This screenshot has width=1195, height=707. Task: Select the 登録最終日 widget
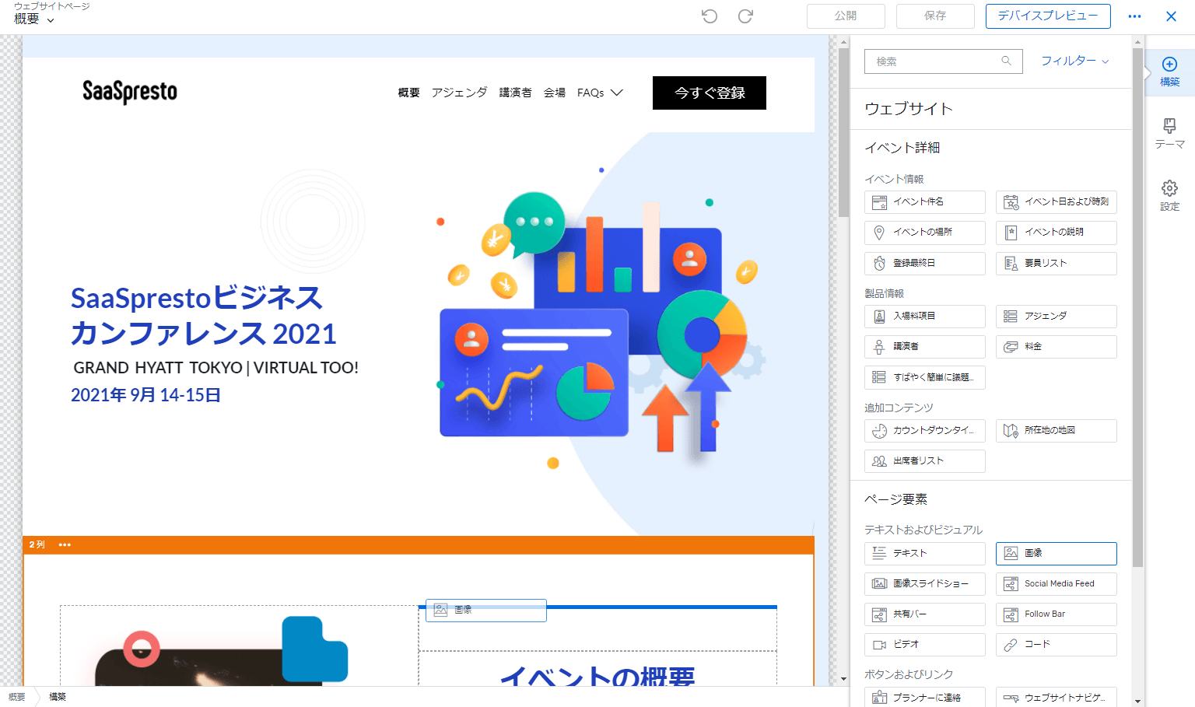click(925, 264)
